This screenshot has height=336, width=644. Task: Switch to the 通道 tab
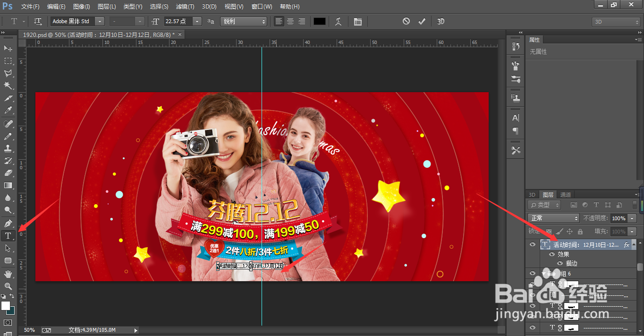pyautogui.click(x=565, y=195)
